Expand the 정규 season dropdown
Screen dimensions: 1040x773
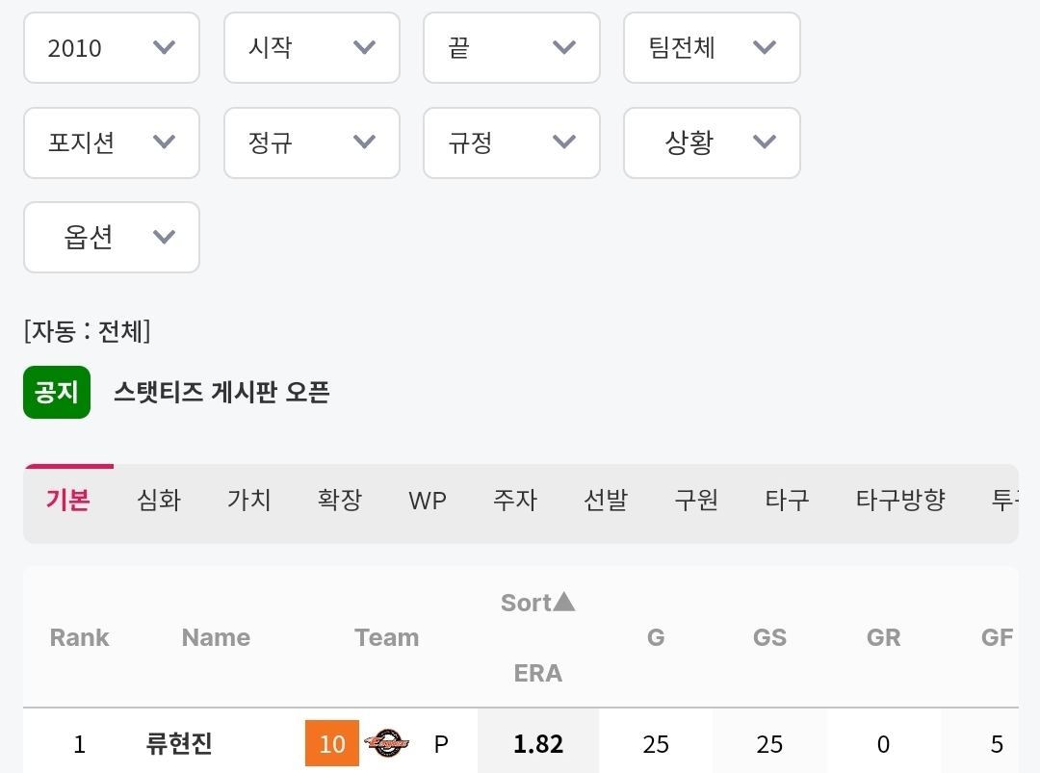click(x=311, y=143)
